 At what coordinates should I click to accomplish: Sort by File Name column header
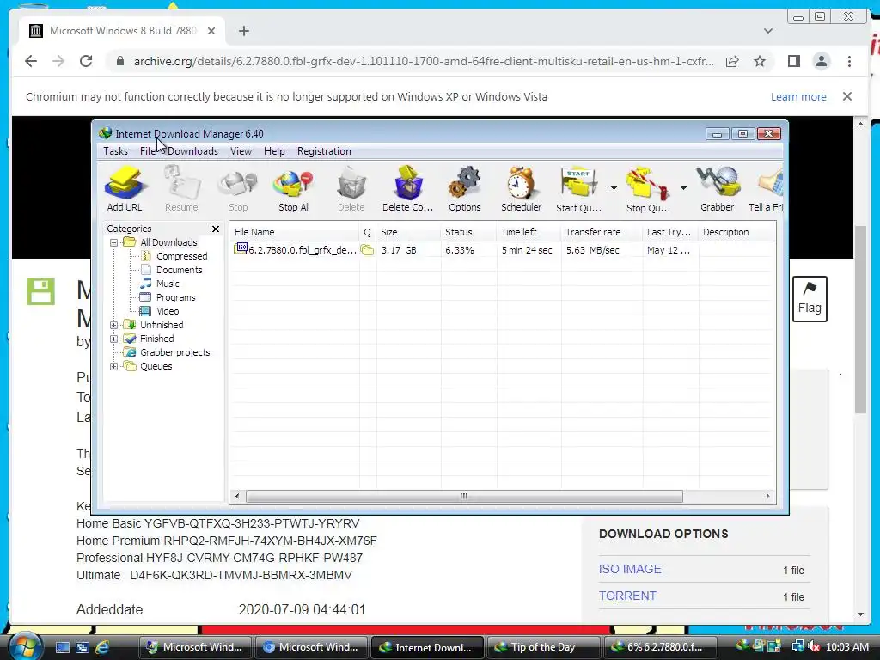(295, 232)
